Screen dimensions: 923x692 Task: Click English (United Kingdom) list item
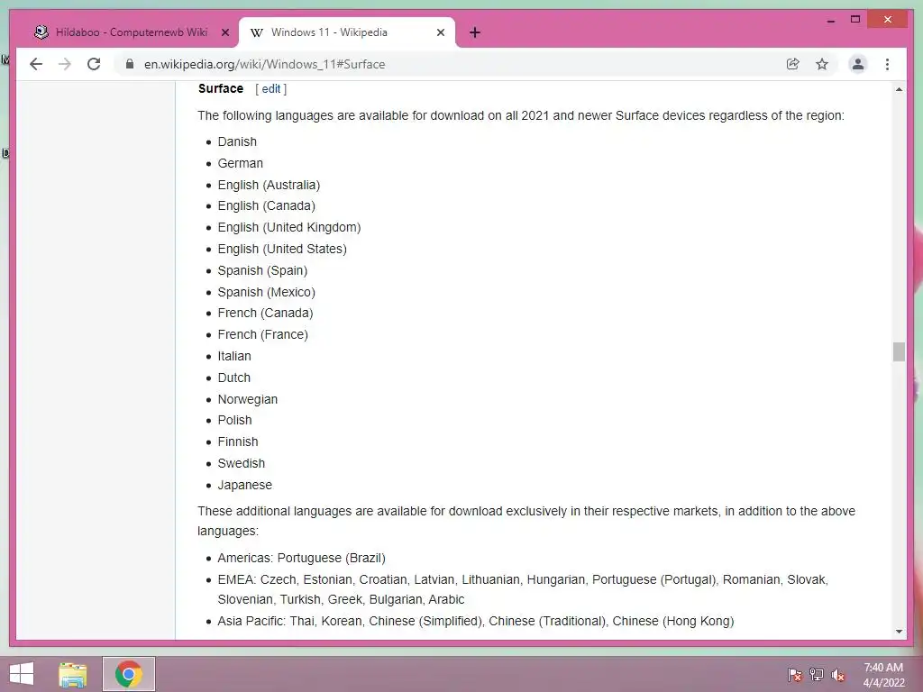coord(289,228)
